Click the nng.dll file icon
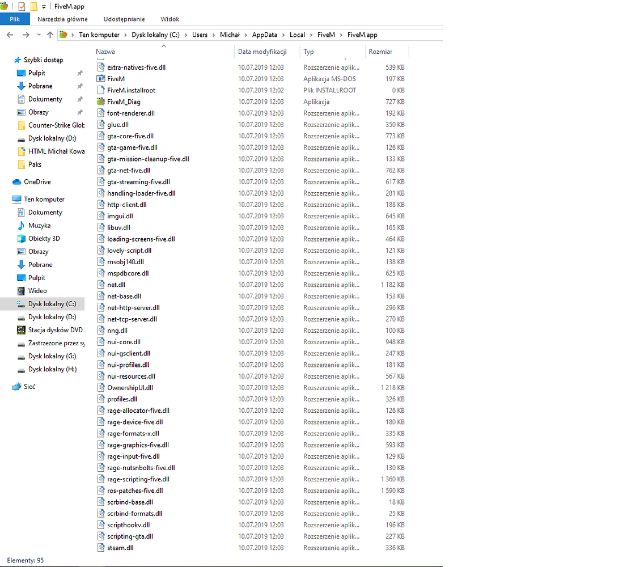627x567 pixels. click(101, 331)
